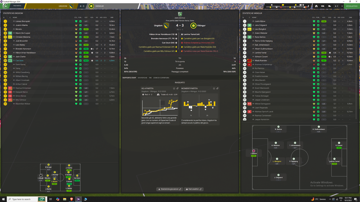Open File Explorer from taskbar
Image resolution: width=360 pixels, height=202 pixels.
coord(65,199)
